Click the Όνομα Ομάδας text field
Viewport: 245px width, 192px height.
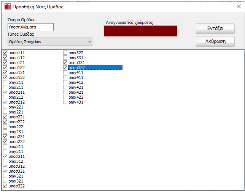click(x=30, y=27)
